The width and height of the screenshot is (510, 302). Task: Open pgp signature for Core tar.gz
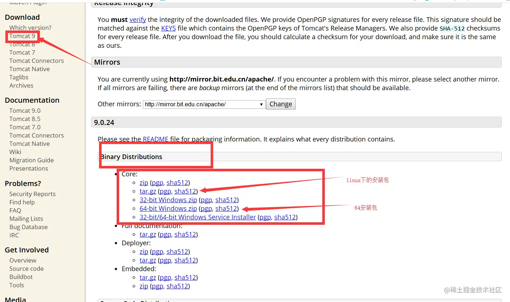[x=165, y=191]
